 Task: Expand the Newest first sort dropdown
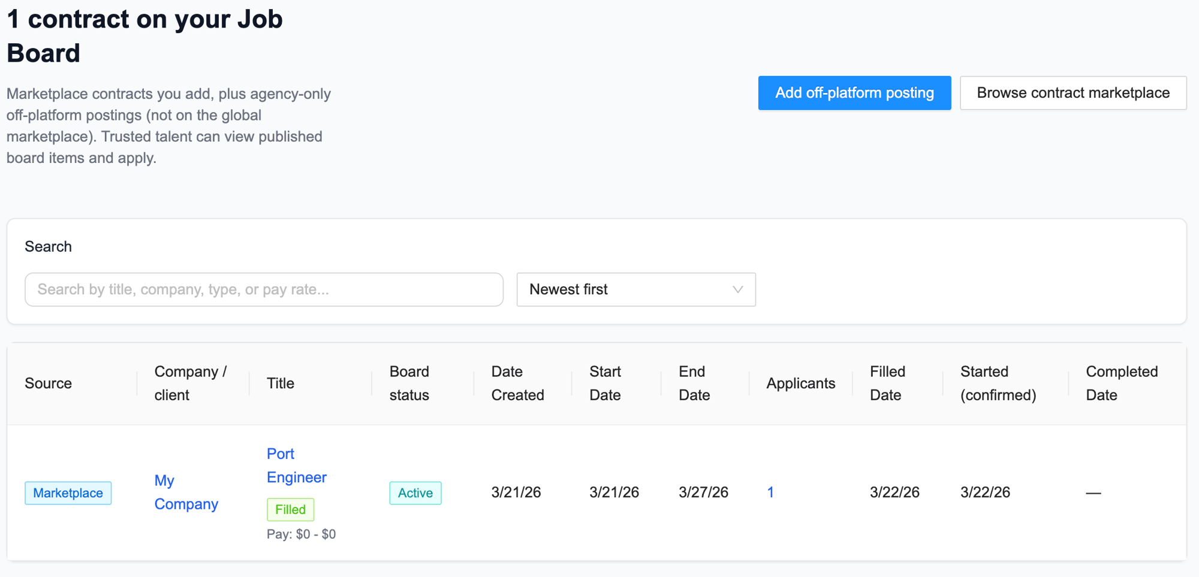[x=635, y=289]
